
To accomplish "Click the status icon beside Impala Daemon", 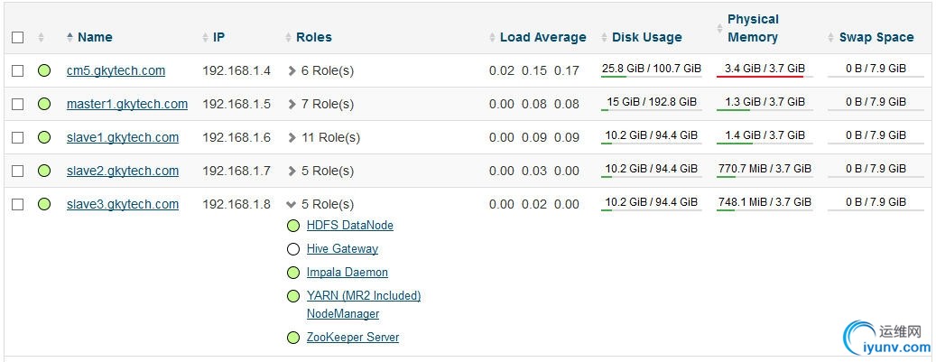I will pos(293,273).
